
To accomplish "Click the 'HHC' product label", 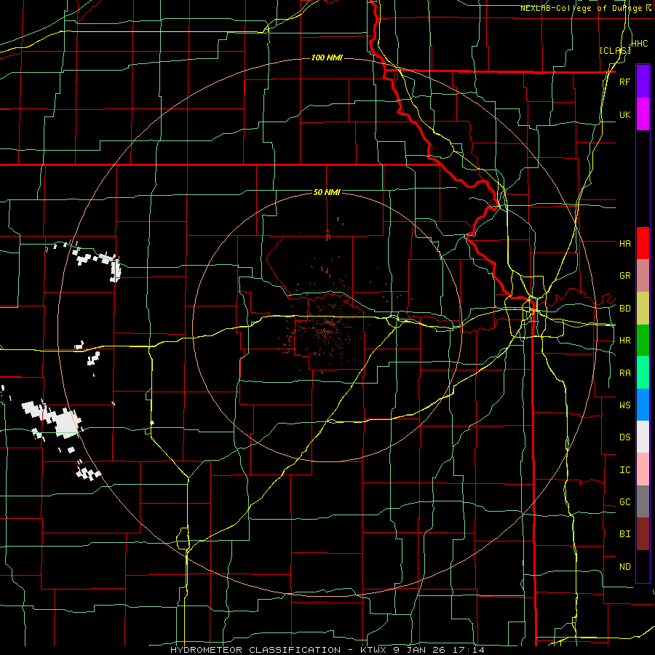I will (x=639, y=44).
